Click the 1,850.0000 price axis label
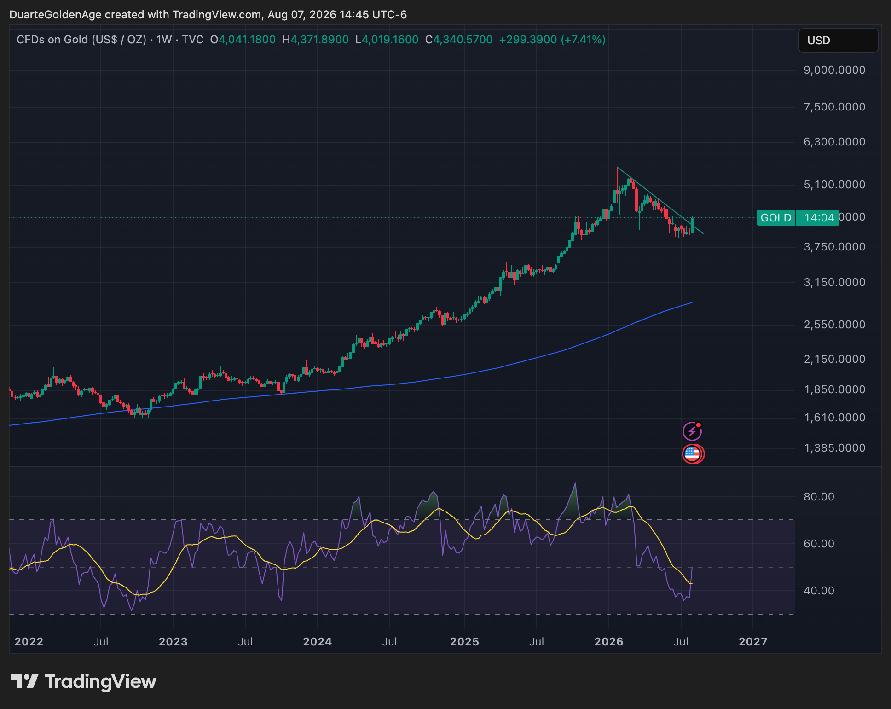Image resolution: width=891 pixels, height=709 pixels. click(834, 389)
